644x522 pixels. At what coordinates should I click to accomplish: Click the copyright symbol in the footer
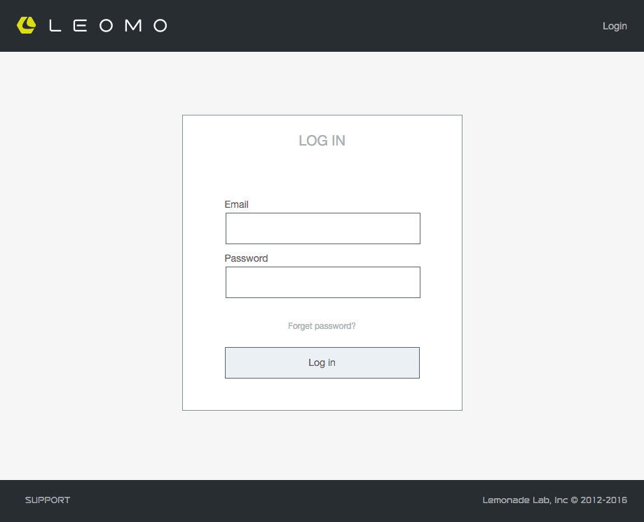tap(574, 500)
